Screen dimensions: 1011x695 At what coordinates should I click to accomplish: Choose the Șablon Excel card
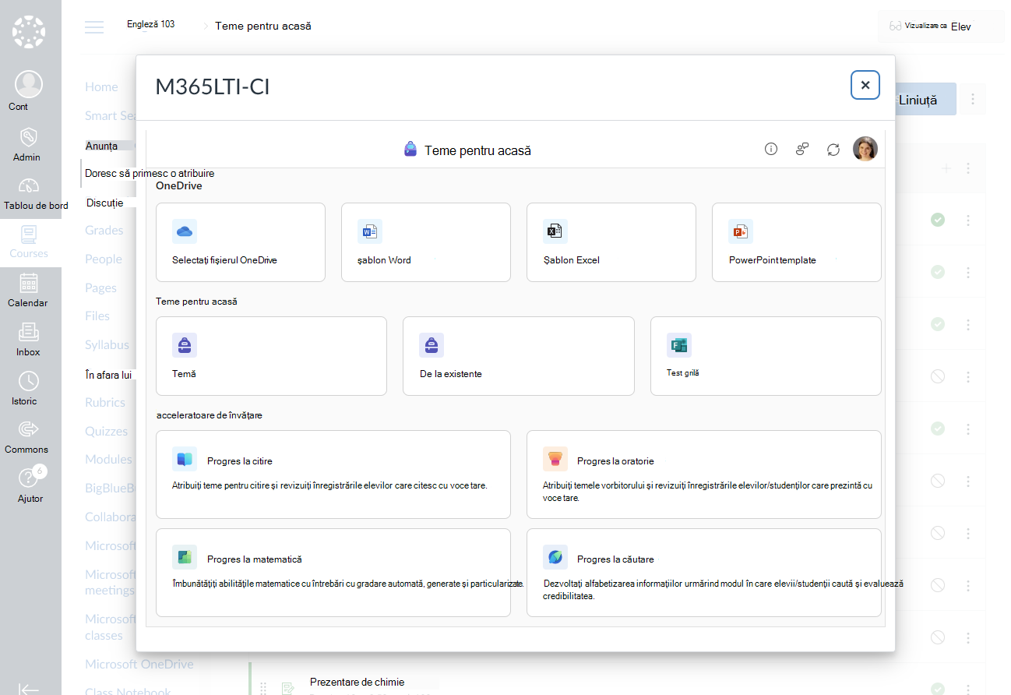point(611,242)
